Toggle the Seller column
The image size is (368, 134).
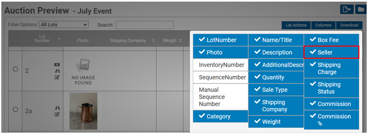tap(331, 52)
